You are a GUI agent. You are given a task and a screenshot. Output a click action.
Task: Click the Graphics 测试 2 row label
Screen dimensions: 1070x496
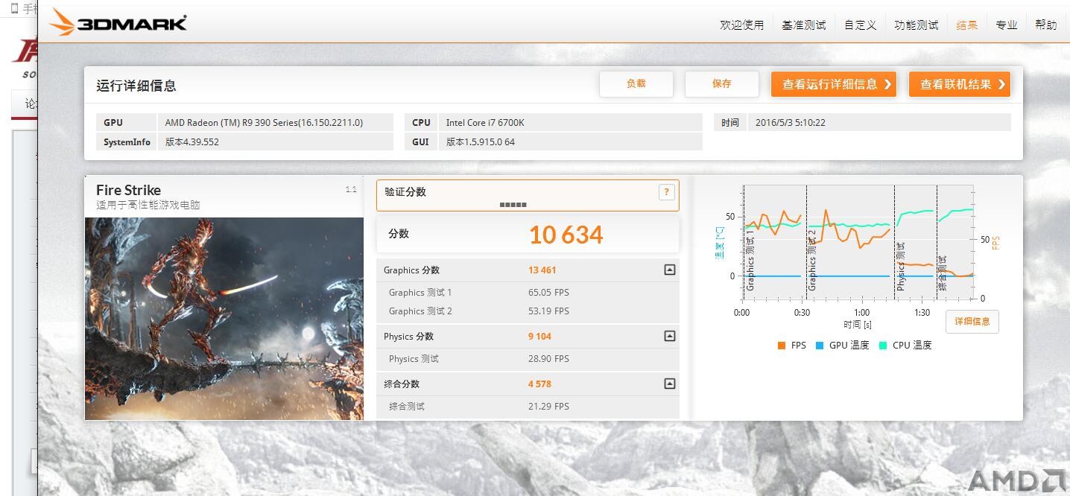[x=420, y=311]
